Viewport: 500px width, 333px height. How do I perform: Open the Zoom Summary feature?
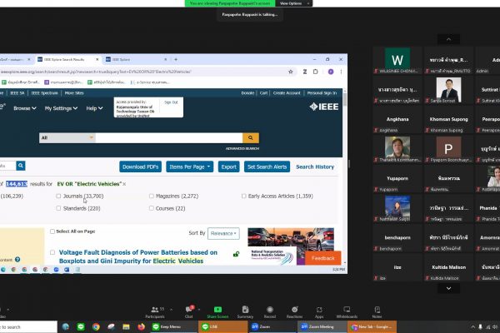point(245,312)
